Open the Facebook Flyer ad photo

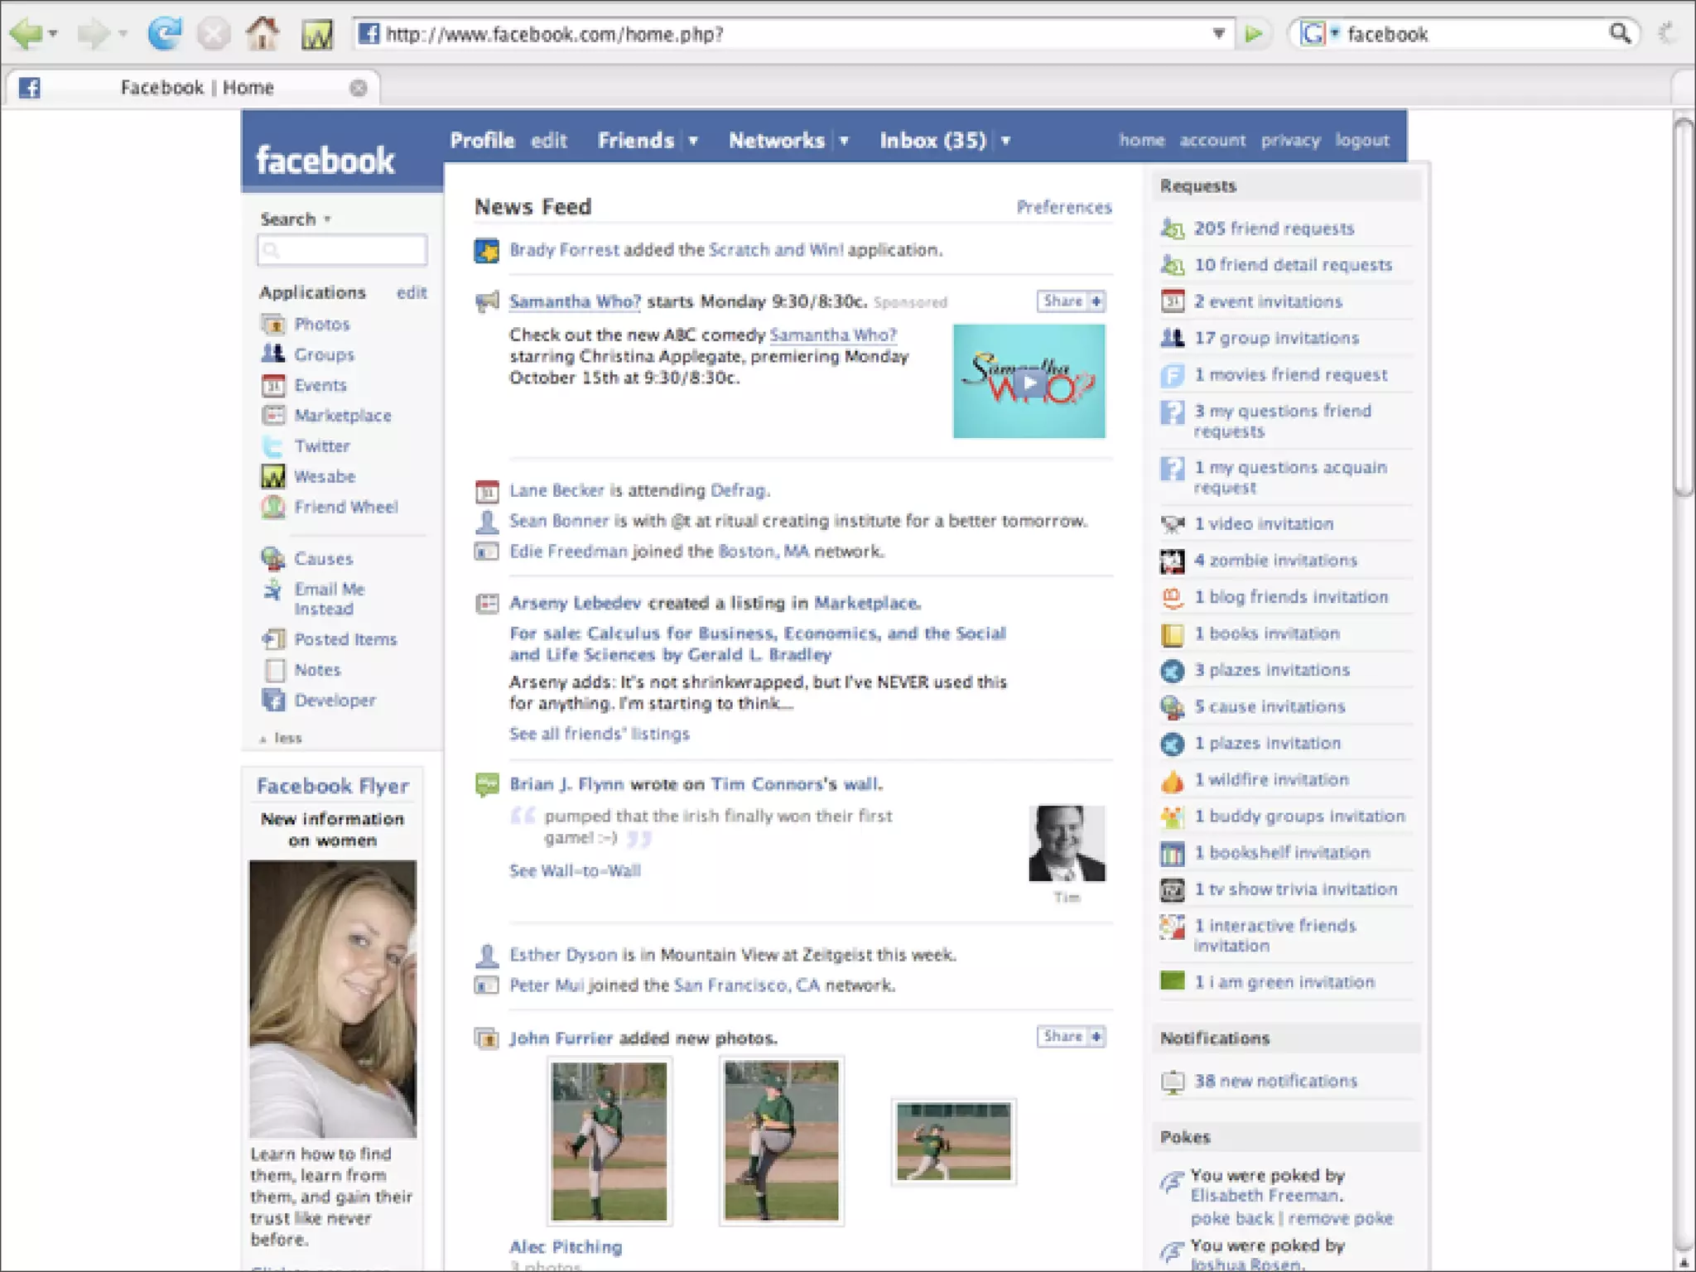(x=333, y=999)
